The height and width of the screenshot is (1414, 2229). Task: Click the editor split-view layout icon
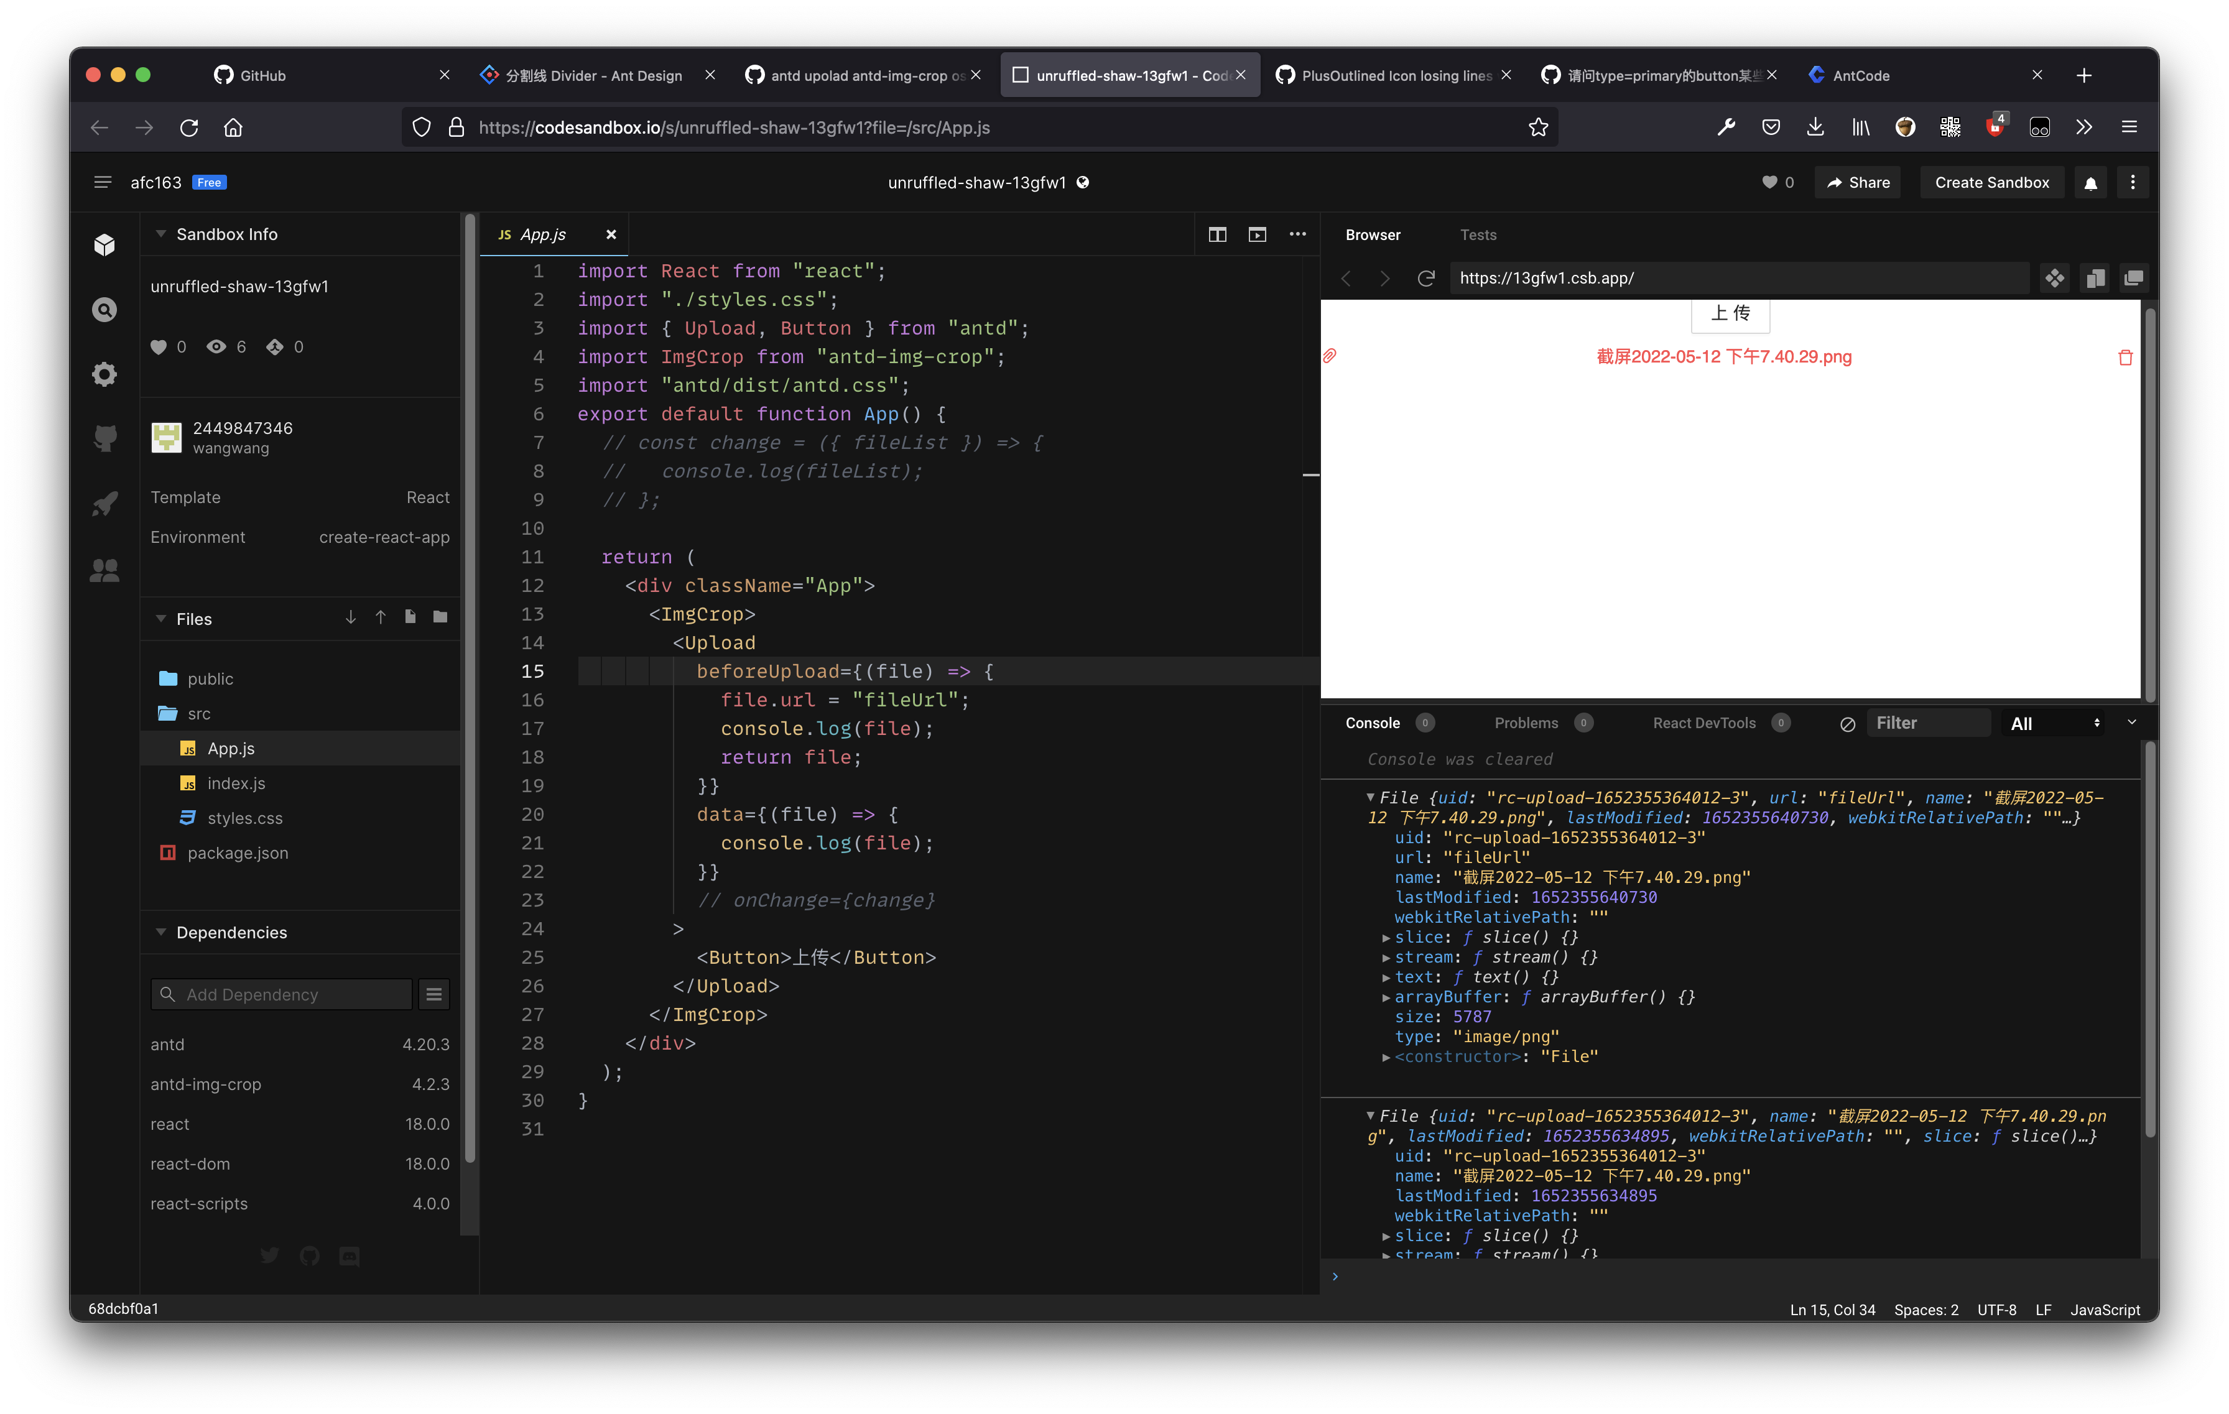click(x=1217, y=234)
